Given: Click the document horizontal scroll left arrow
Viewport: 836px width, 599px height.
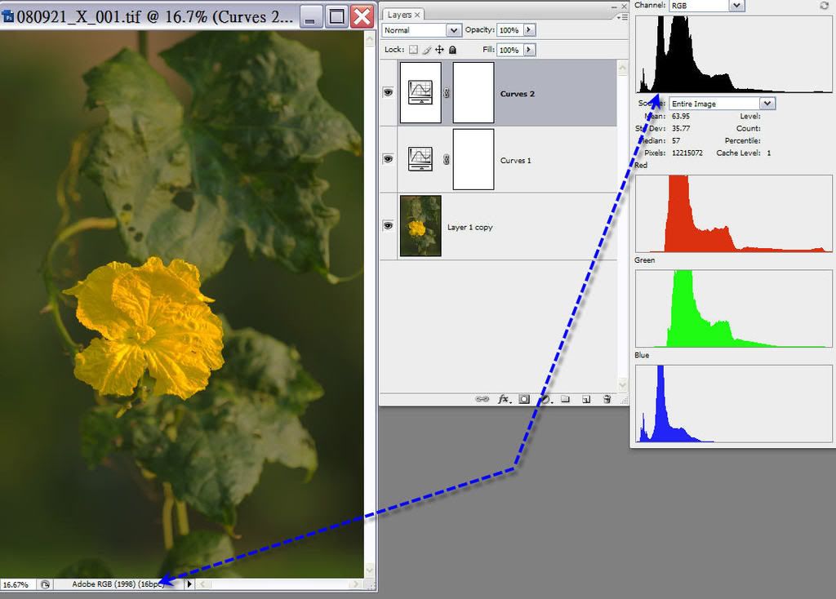Looking at the screenshot, I should click(202, 584).
